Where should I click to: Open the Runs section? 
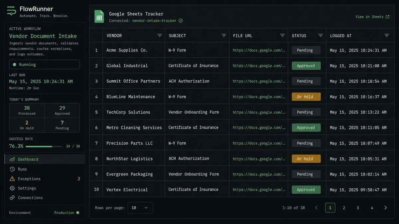(x=45, y=169)
